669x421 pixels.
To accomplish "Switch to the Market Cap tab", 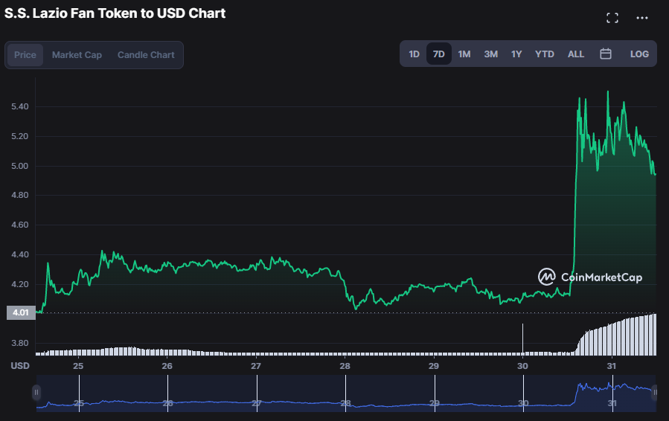I will tap(77, 55).
